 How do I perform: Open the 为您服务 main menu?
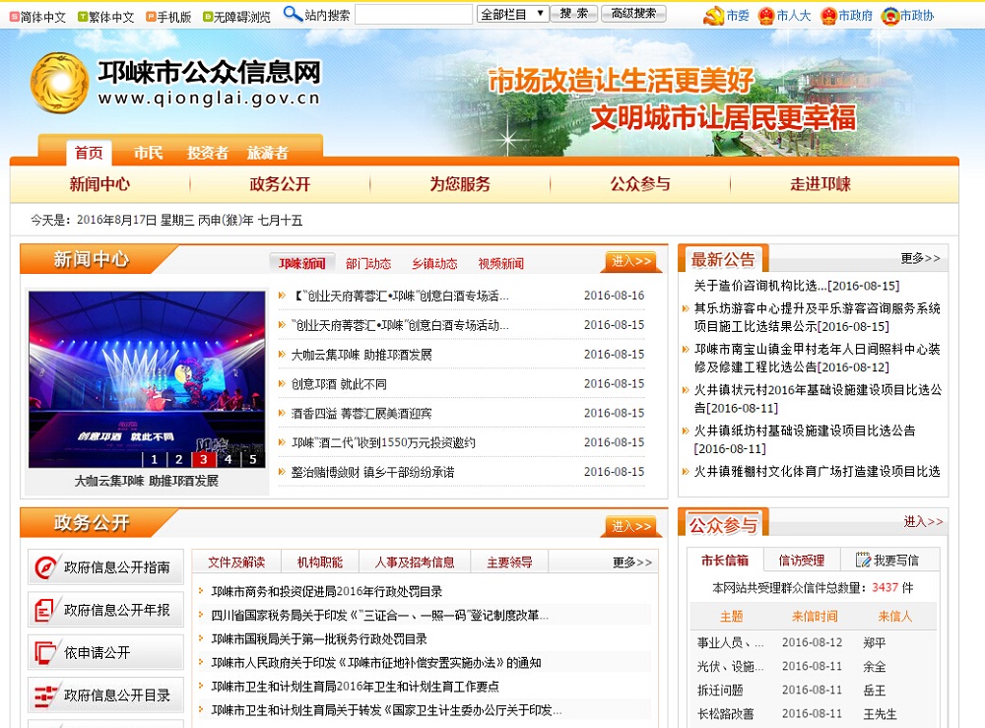(x=460, y=184)
